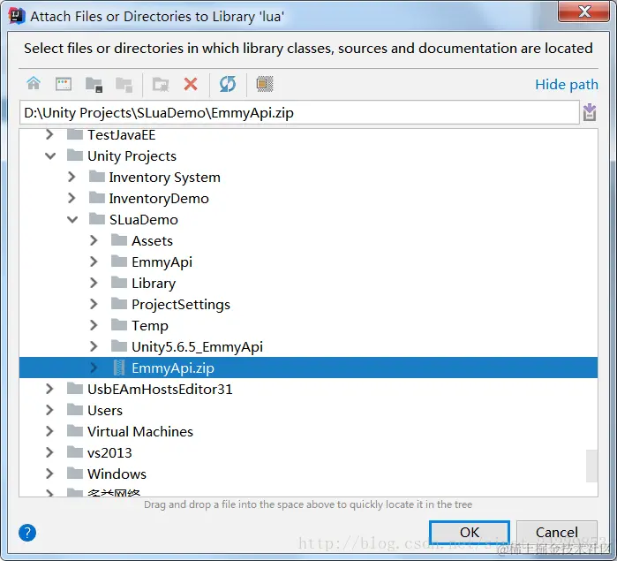Confirm with the OK button
Screen dimensions: 617x561
click(470, 532)
